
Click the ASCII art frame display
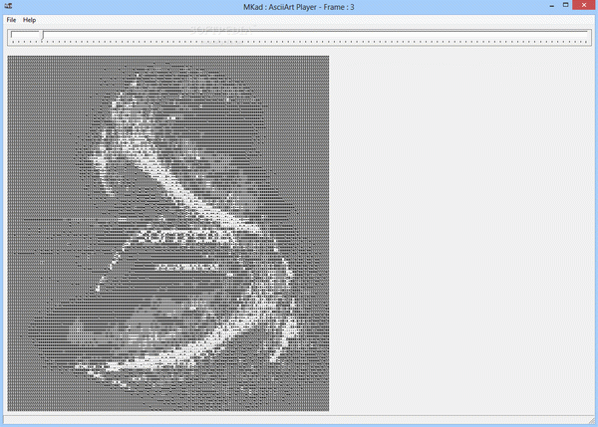pyautogui.click(x=168, y=233)
